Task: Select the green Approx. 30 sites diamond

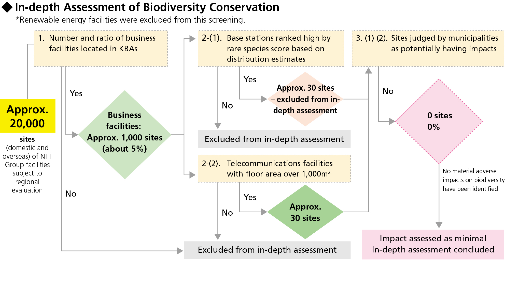Action: pos(305,212)
